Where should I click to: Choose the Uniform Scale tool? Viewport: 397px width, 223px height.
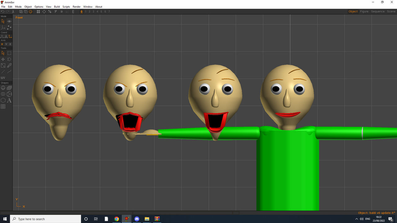(9, 66)
